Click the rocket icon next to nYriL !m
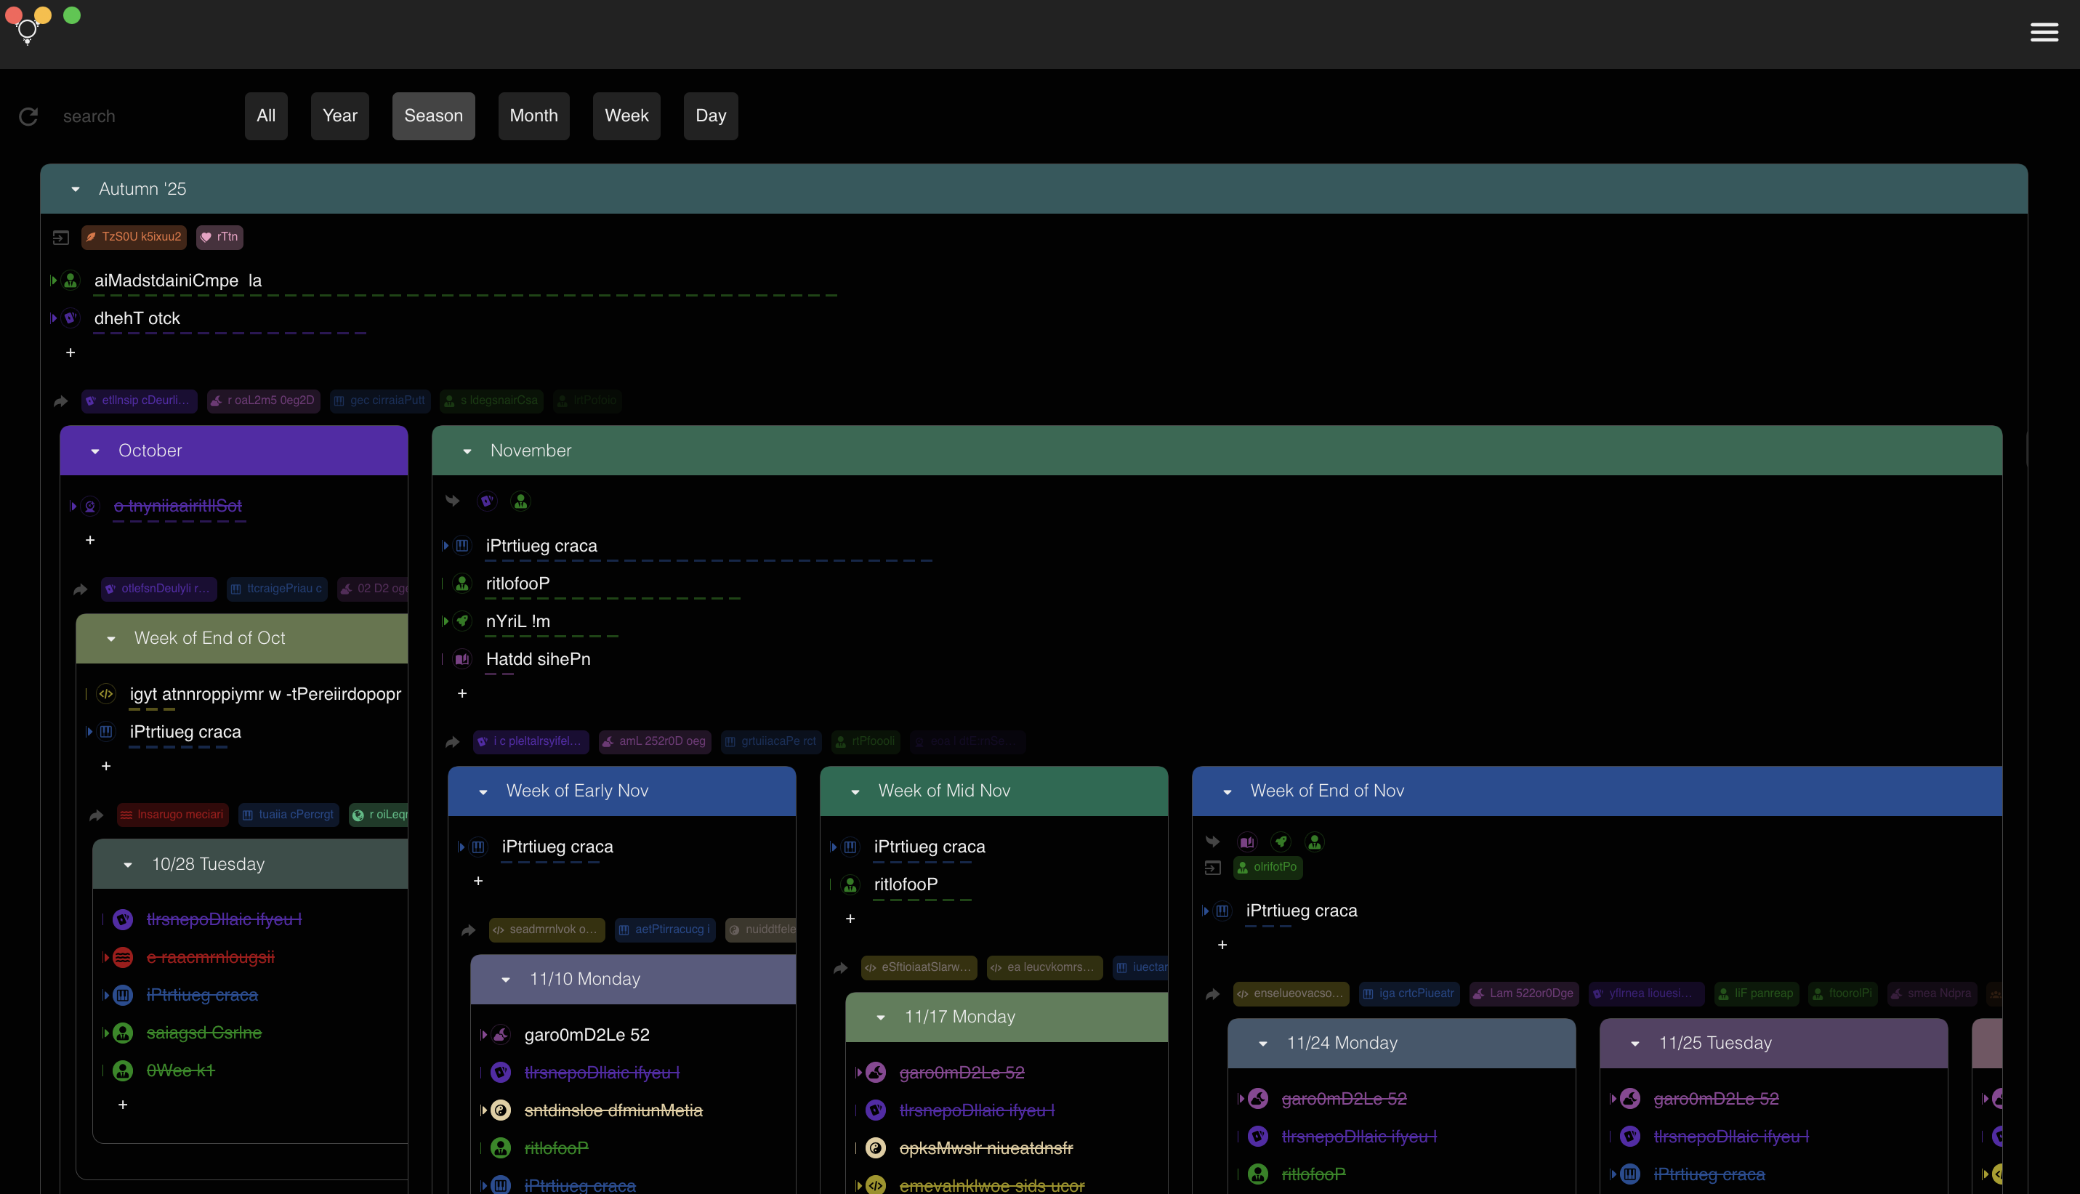Viewport: 2080px width, 1194px height. [462, 621]
